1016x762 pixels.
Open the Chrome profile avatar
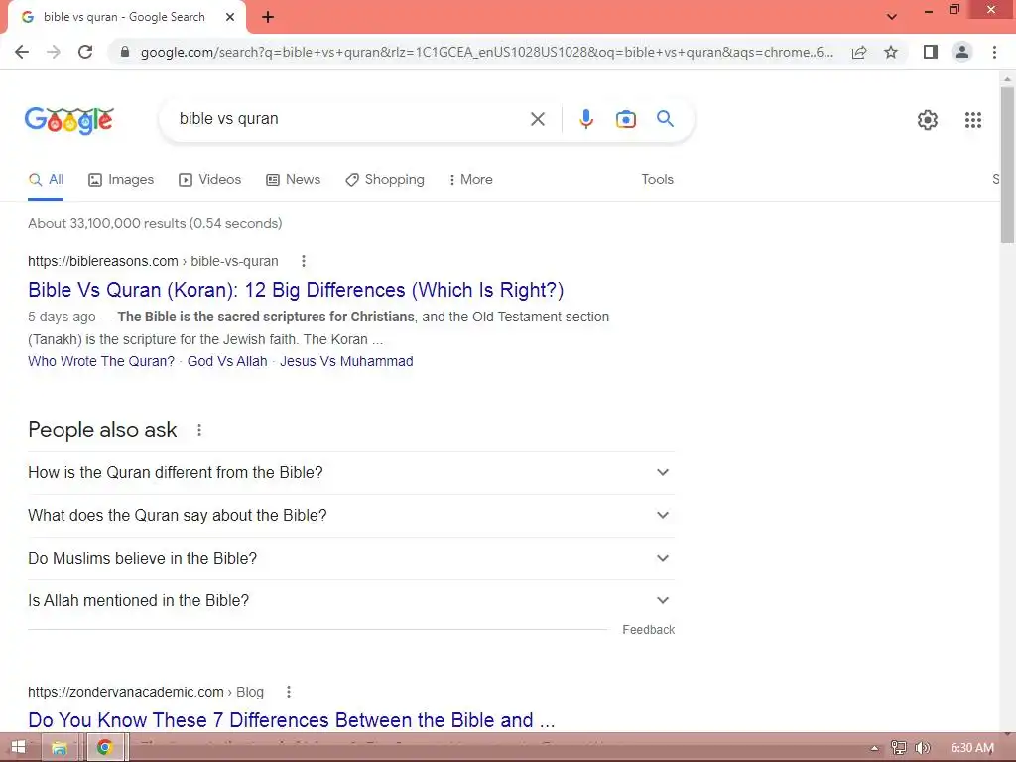[x=962, y=52]
